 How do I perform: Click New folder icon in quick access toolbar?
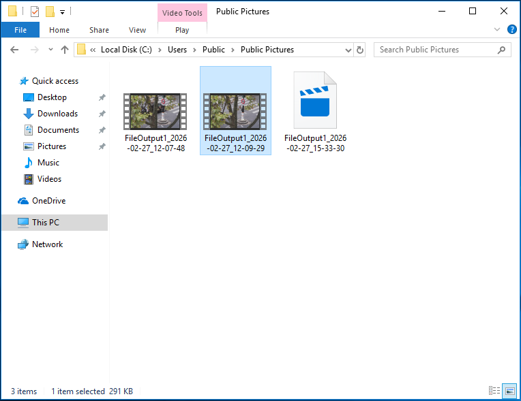point(50,12)
